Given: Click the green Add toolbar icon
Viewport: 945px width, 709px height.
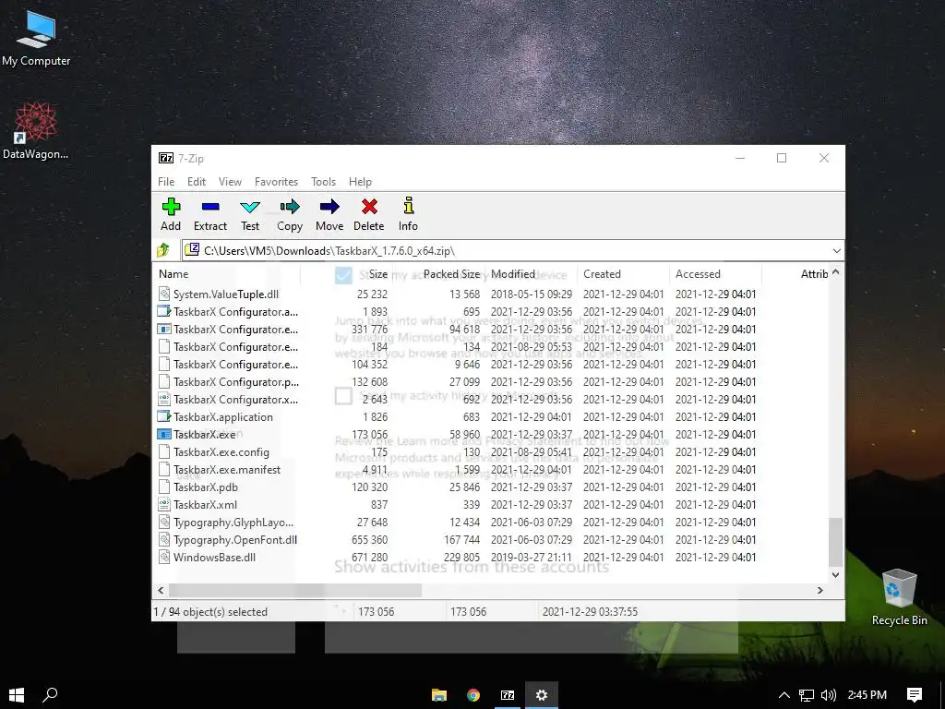Looking at the screenshot, I should point(171,207).
